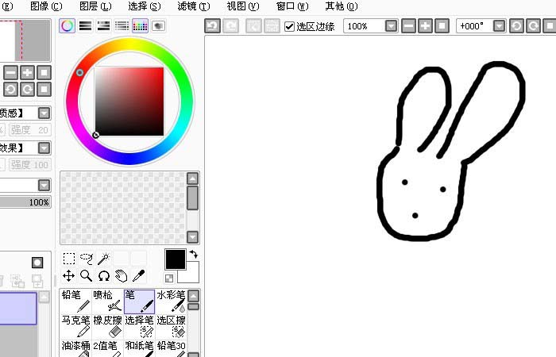Open the +000° rotation angle dropdown

[499, 26]
